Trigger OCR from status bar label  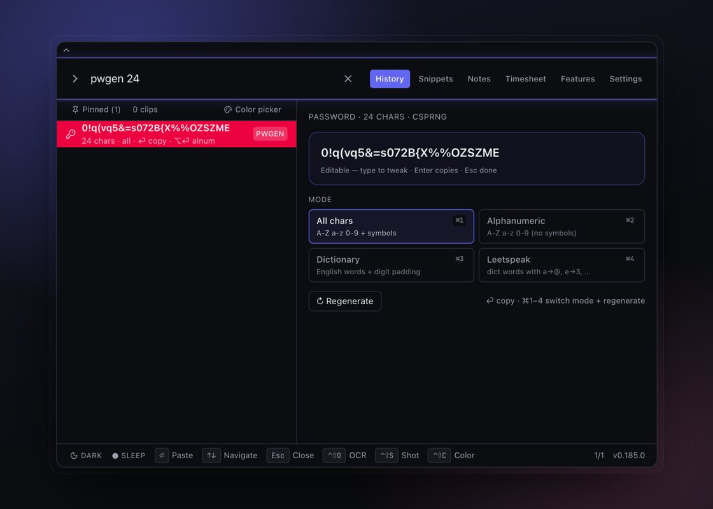358,456
